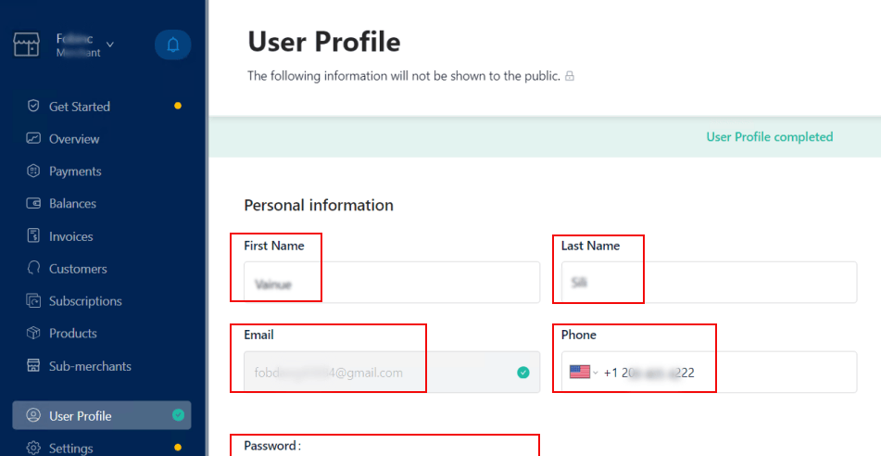
Task: Click the Invoices document icon
Action: click(x=33, y=235)
